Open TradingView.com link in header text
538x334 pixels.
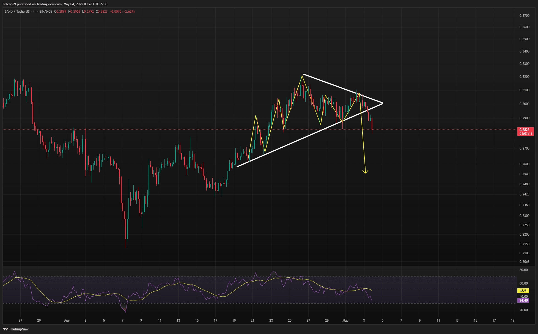(x=49, y=4)
